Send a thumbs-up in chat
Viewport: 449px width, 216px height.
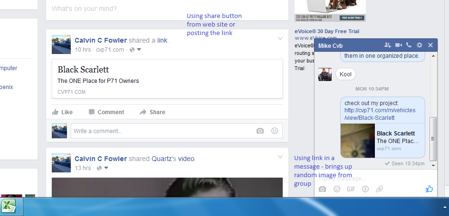click(430, 189)
